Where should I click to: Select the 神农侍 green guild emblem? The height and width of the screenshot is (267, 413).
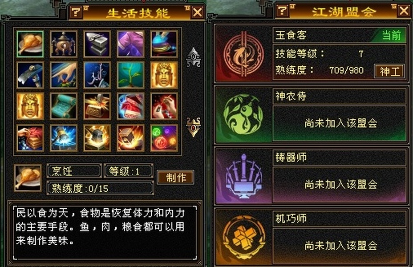(243, 114)
